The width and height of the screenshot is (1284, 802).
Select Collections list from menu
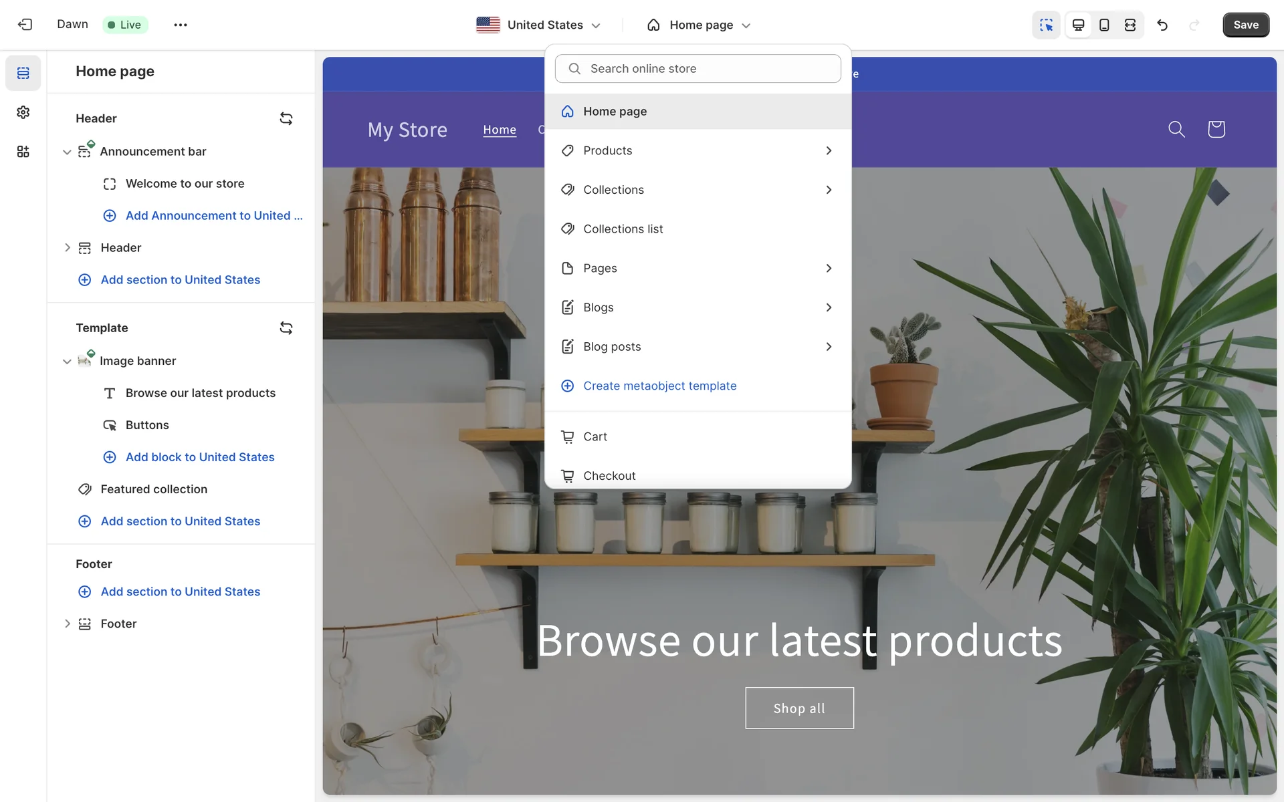point(623,229)
